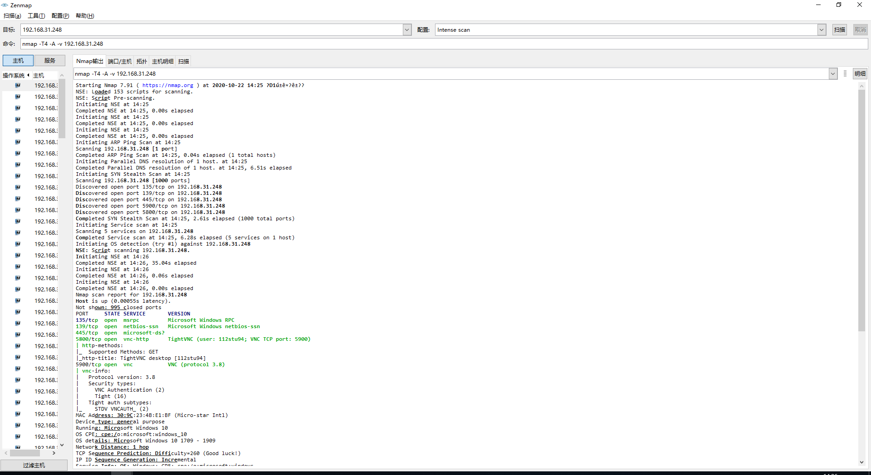Click 'IP ID Sequence Generation: Incremental' line
871x475 pixels.
point(136,460)
